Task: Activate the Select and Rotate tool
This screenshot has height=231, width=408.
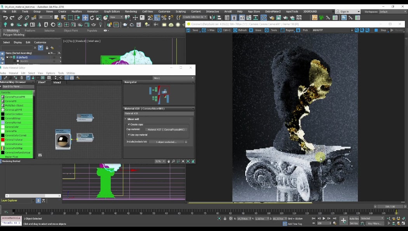Action: pyautogui.click(x=92, y=18)
